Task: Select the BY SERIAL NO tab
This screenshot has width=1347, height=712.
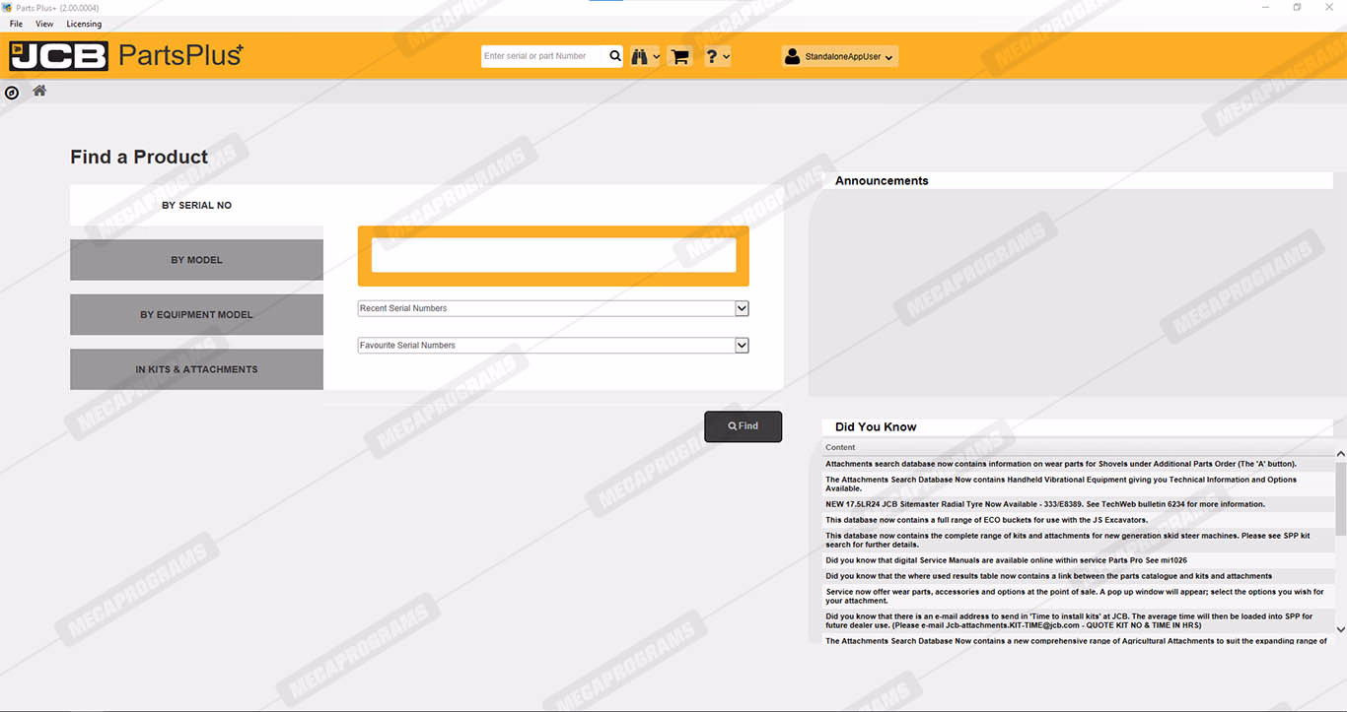Action: [196, 206]
